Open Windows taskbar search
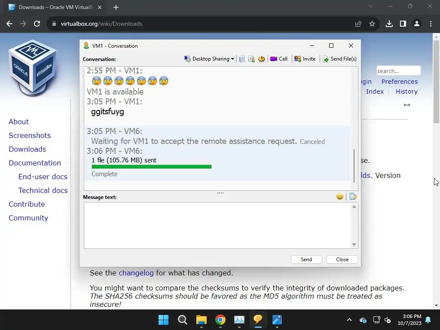The width and height of the screenshot is (440, 330). [x=182, y=320]
